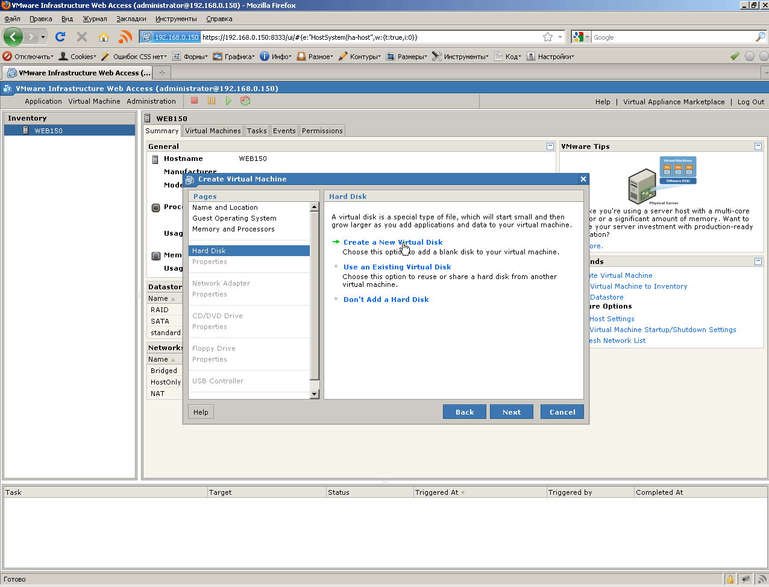Open Virtual Machine Startup/Shutdown Settings
The height and width of the screenshot is (587, 769).
click(x=663, y=330)
